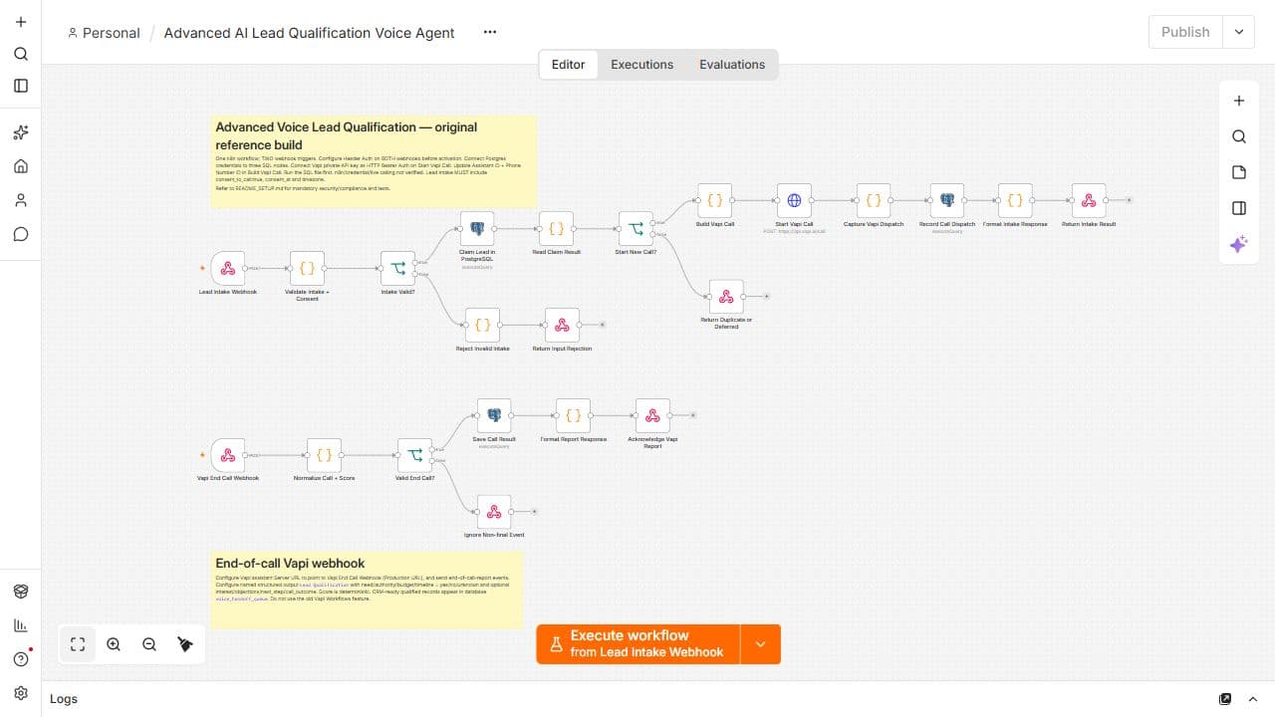Select the Vapi End Call Webhook node
This screenshot has width=1275, height=717.
(228, 455)
